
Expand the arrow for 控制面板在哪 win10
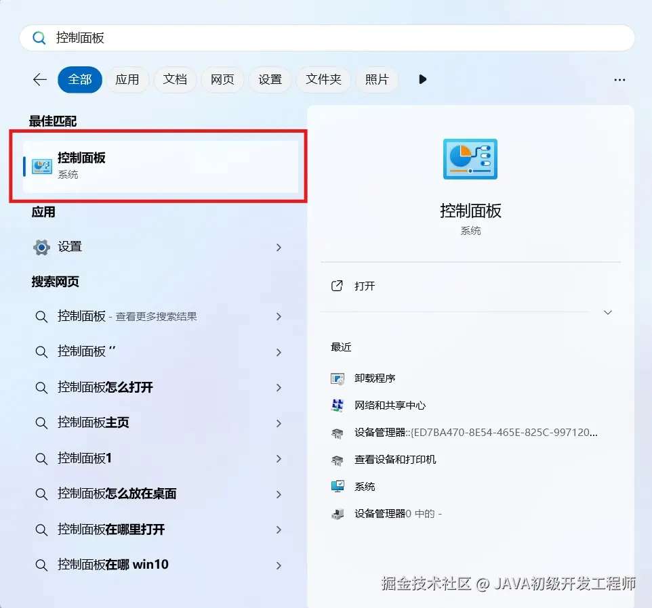(x=279, y=565)
